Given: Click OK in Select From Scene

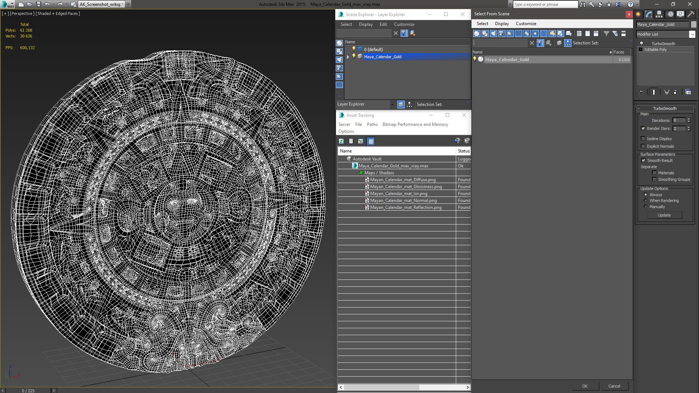Looking at the screenshot, I should [585, 386].
